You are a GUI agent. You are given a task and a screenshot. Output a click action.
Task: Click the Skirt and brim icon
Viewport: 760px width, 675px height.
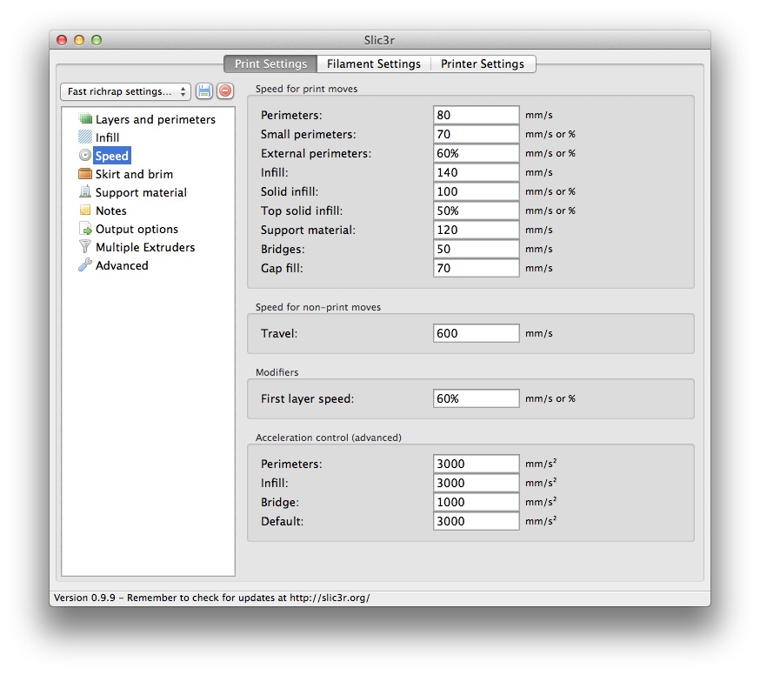click(85, 174)
